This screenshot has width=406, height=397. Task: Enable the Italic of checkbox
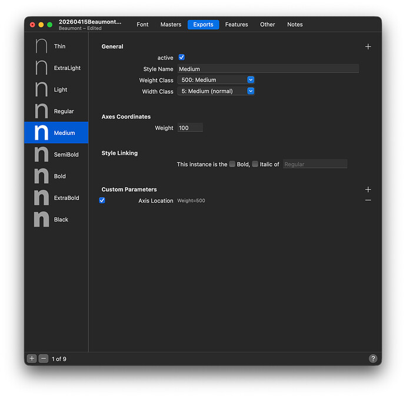tap(255, 164)
